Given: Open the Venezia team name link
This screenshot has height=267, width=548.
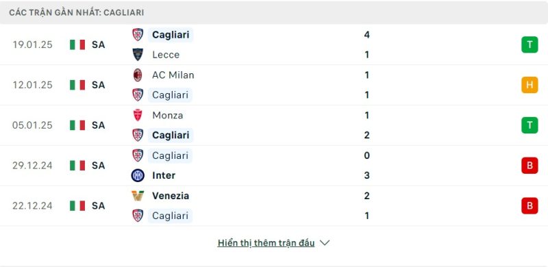Looking at the screenshot, I should [x=171, y=196].
